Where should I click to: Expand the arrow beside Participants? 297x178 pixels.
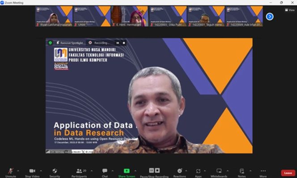[92, 171]
